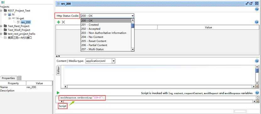Screen dimensions: 261x114
Task: Select 201 - Created in the status list
Action: pos(106,25)
